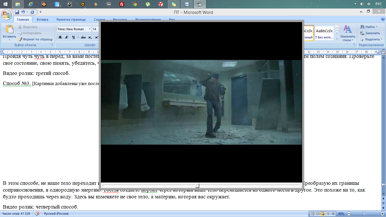Toggle underline Ч formatting
The height and width of the screenshot is (217, 386).
73,37
